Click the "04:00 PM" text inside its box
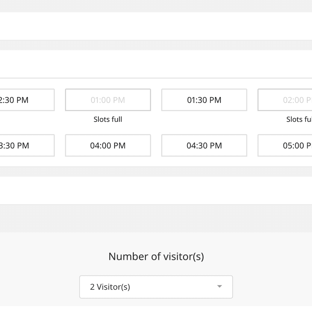 108,146
